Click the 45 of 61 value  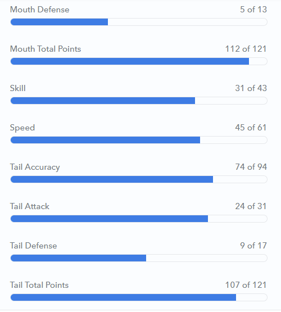[251, 128]
